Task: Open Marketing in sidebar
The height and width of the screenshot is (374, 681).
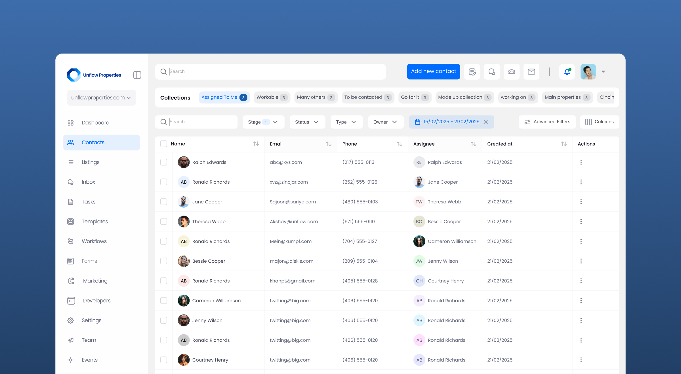Action: (x=101, y=281)
